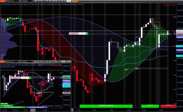Viewport: 183px width, 112px height.
Task: Click green quantity 1 button on main chart order
Action: (87, 34)
